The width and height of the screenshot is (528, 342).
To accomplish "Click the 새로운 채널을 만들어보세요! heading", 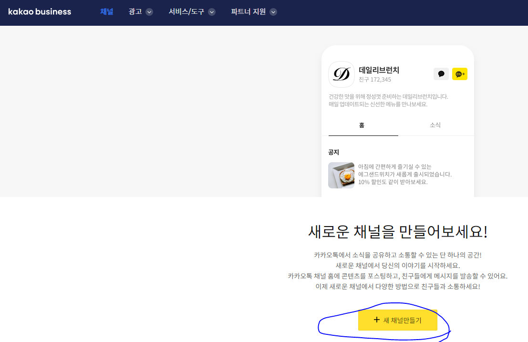I will click(398, 232).
